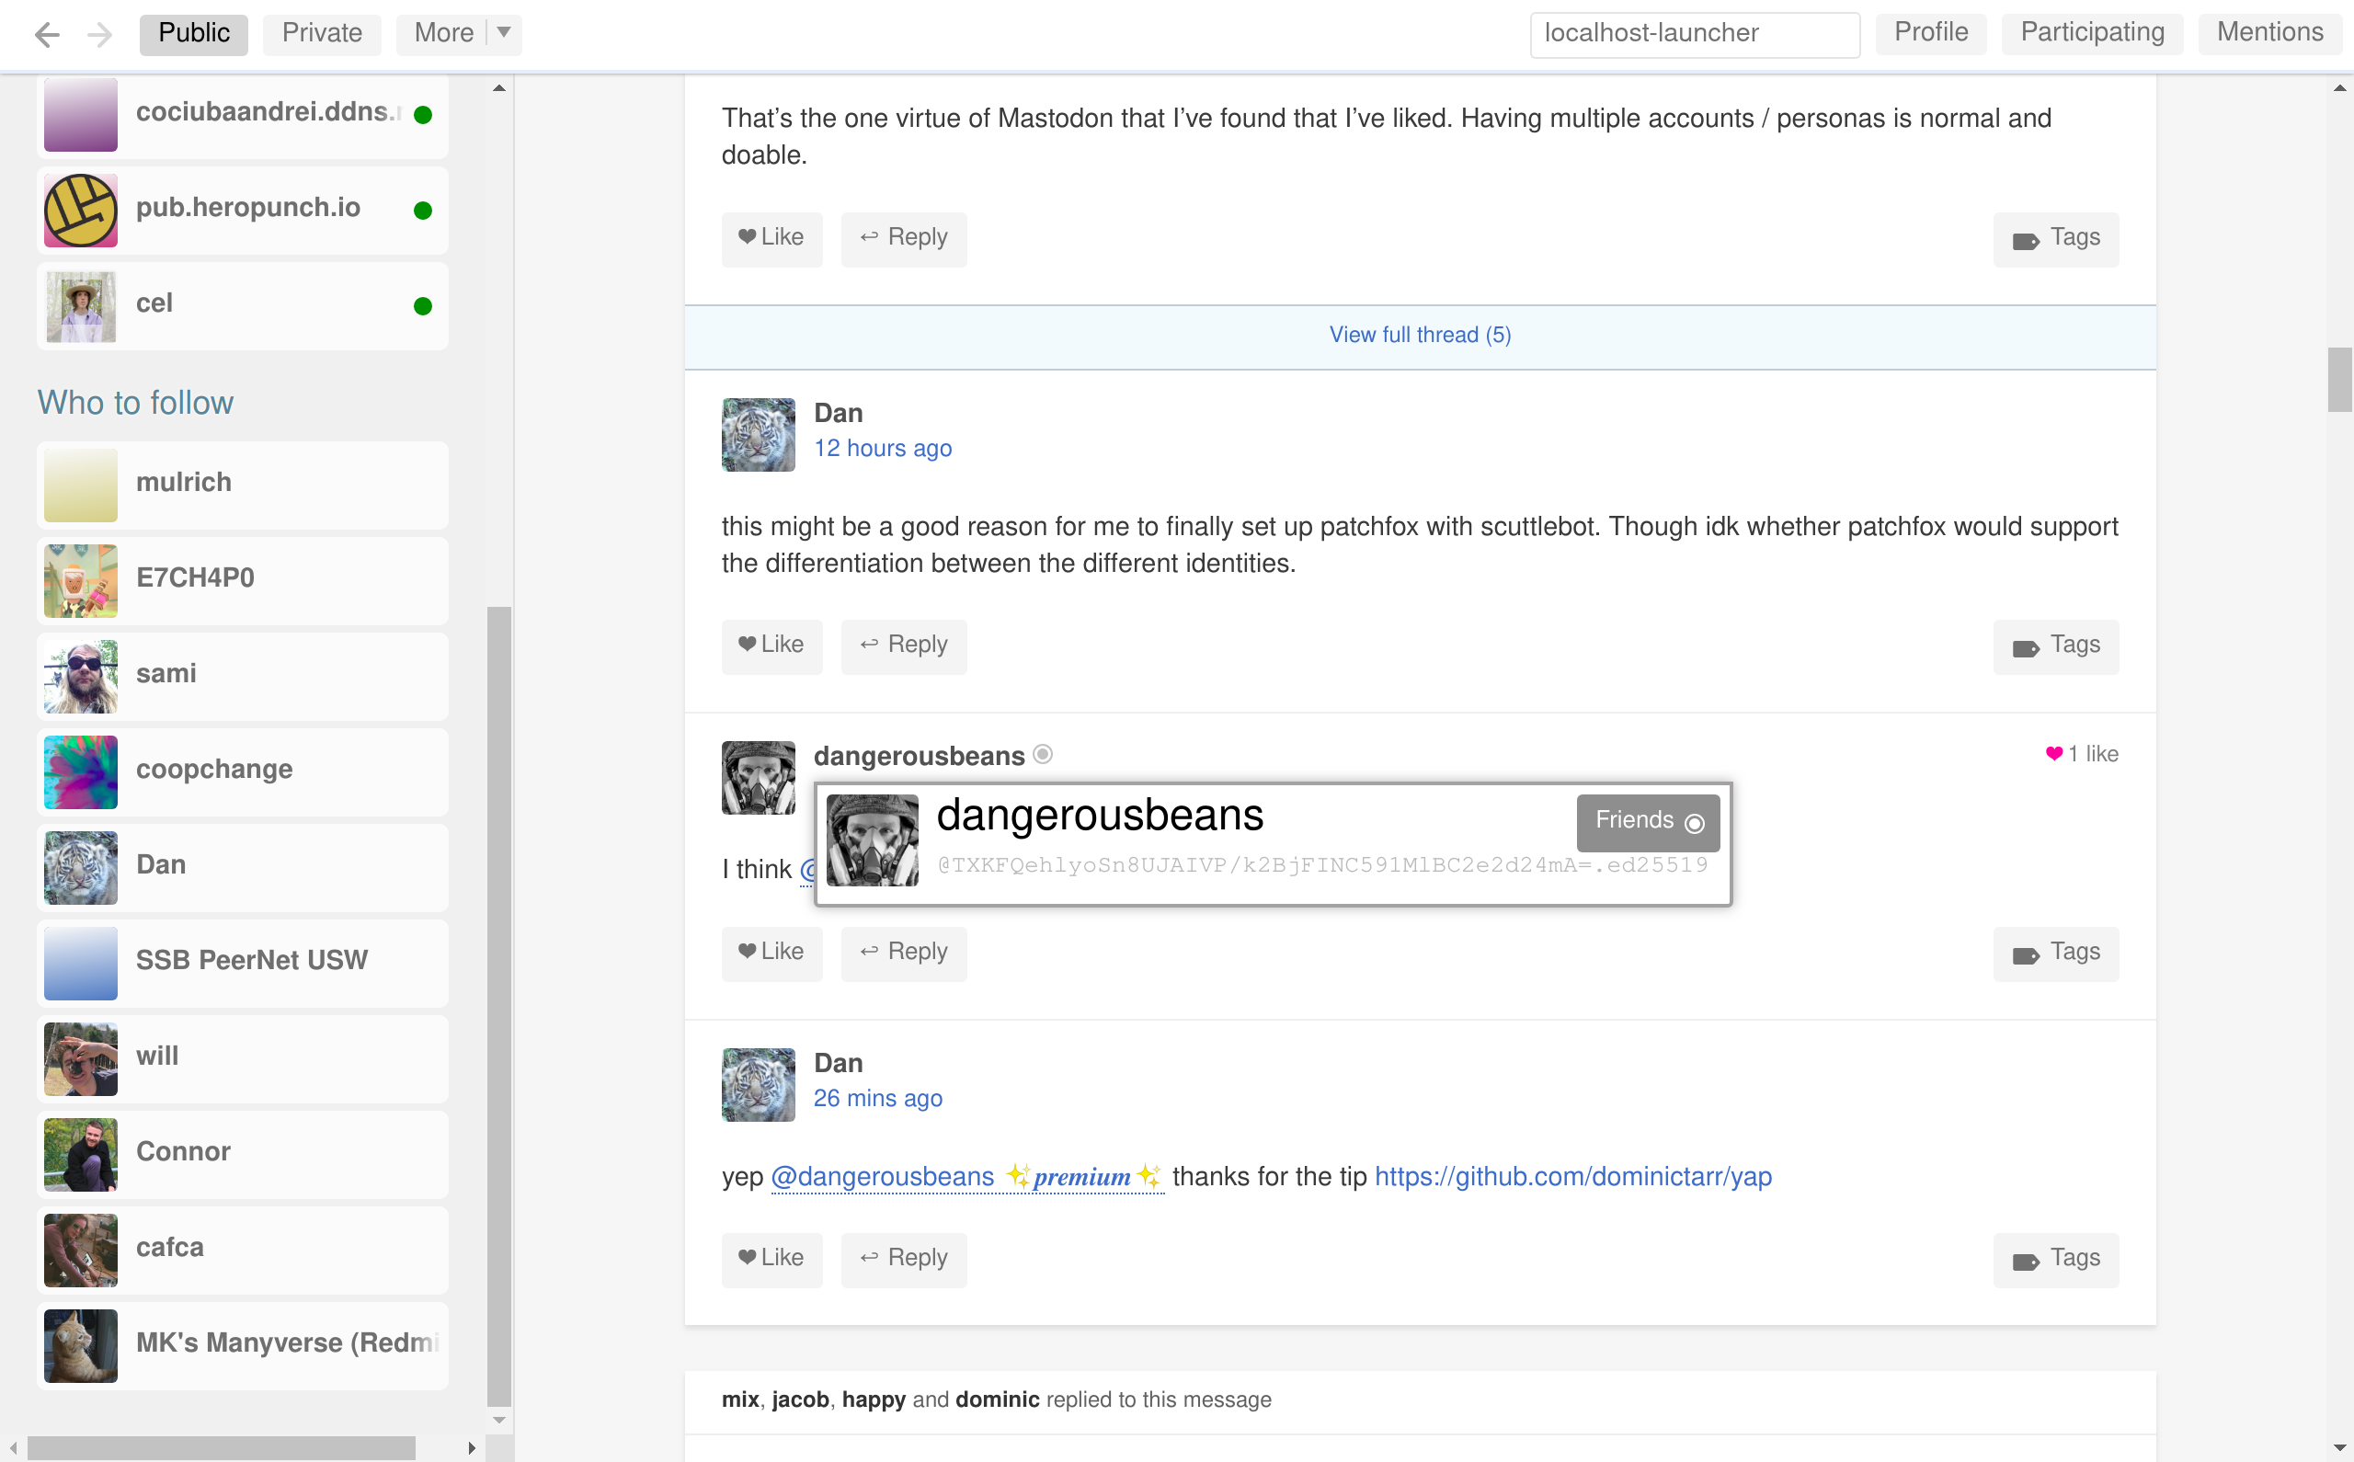
Task: Click Dan's avatar on 26 mins ago post
Action: [759, 1085]
